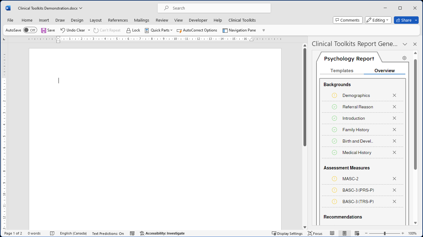
Task: Switch to Read Mode view
Action: [332, 233]
